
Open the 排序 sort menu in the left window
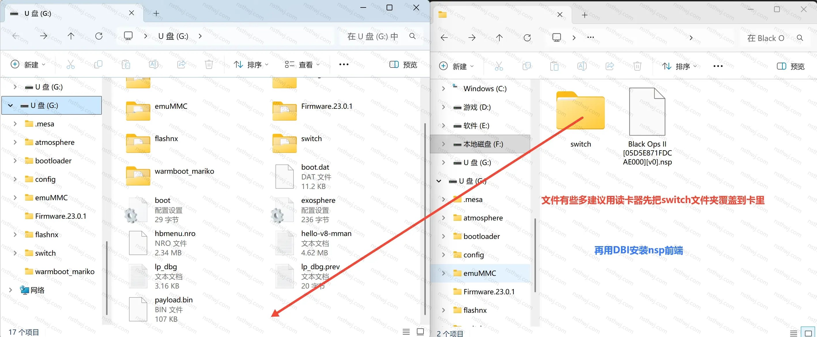[251, 65]
